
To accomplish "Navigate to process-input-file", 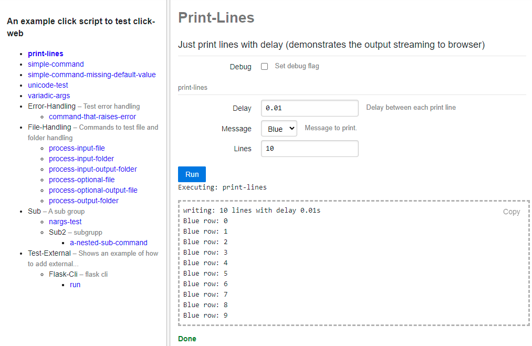I will tap(77, 148).
